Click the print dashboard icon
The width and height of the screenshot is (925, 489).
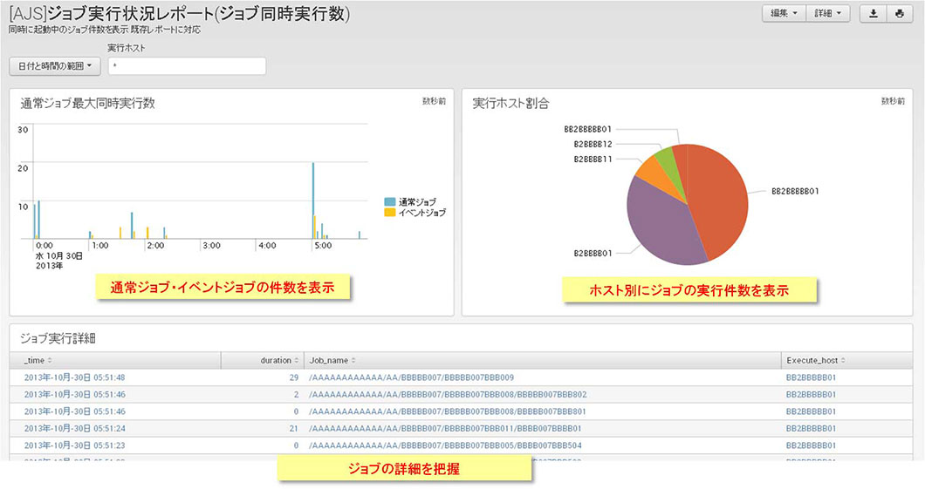coord(899,14)
